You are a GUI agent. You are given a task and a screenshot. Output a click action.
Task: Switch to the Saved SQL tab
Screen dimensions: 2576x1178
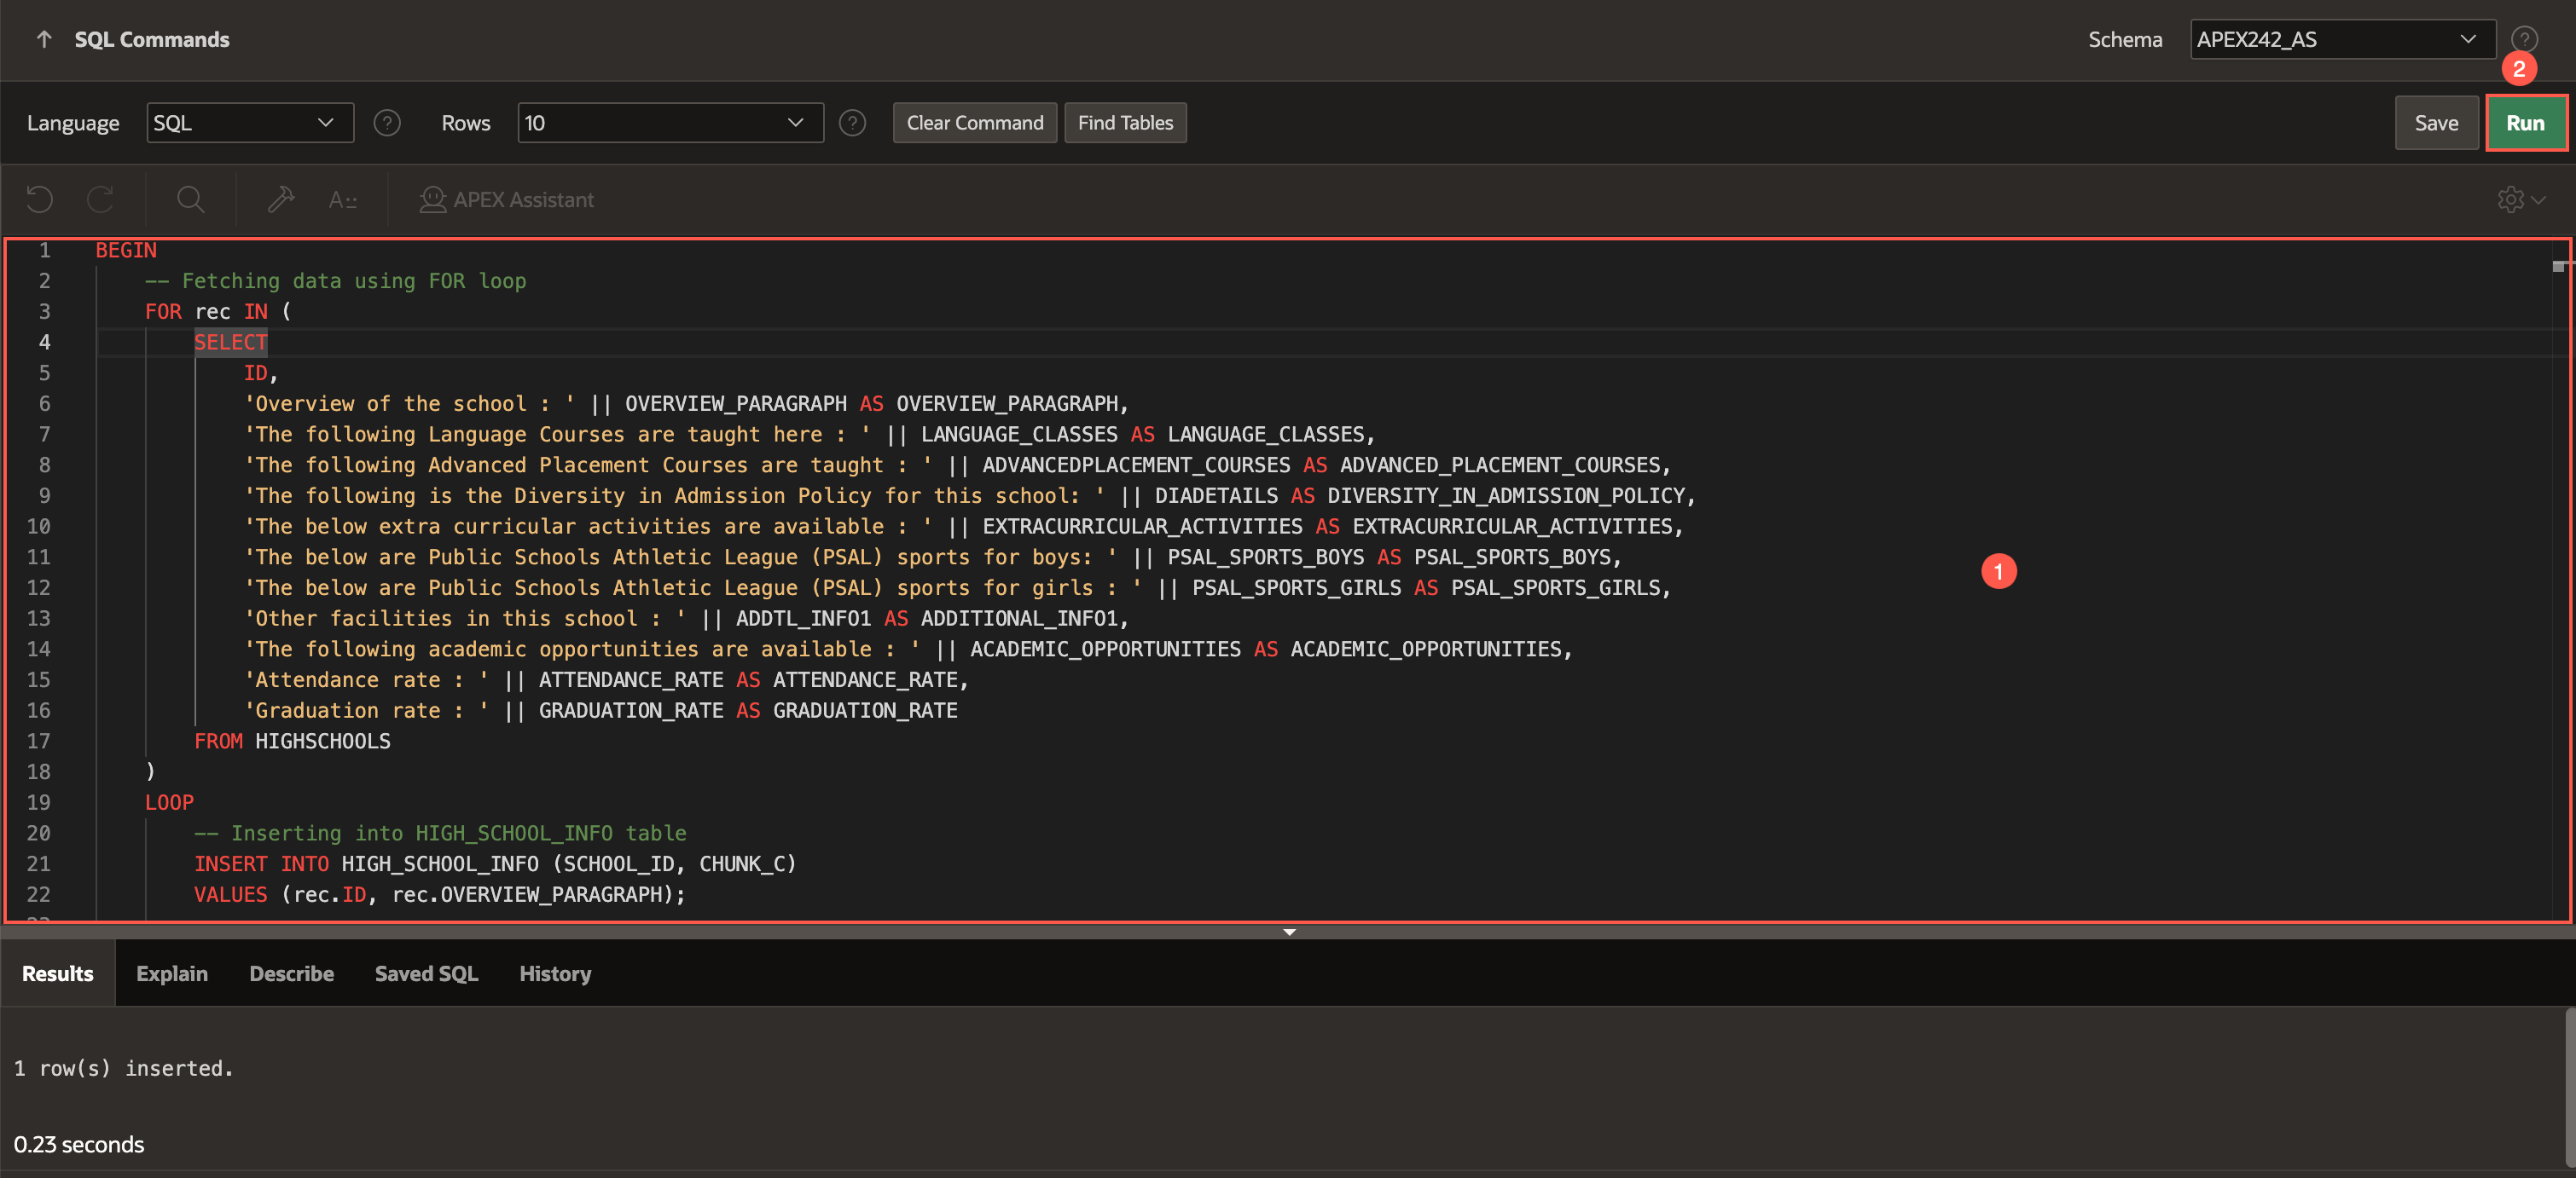426,973
